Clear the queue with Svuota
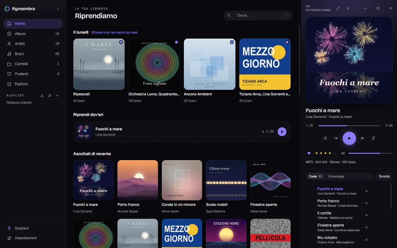The image size is (397, 248). pyautogui.click(x=384, y=176)
